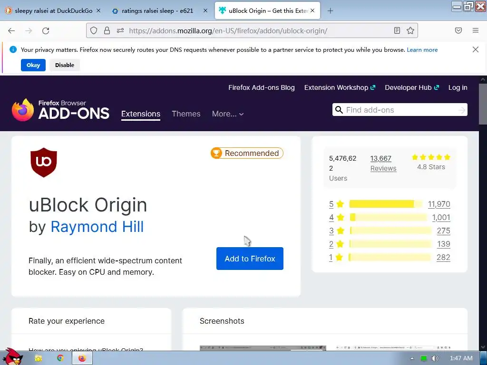Screen dimensions: 487x365
Task: Open the volume speaker tray icon
Action: click(435, 358)
